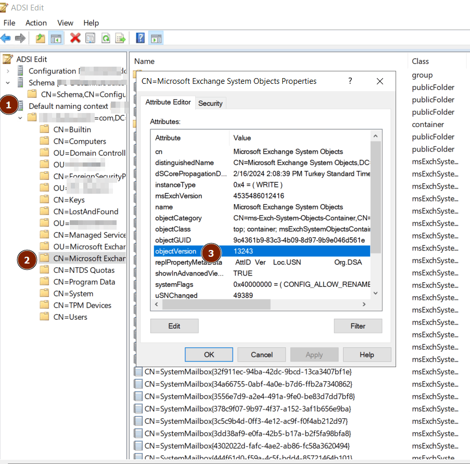Click the Up one level folder icon

[40, 38]
